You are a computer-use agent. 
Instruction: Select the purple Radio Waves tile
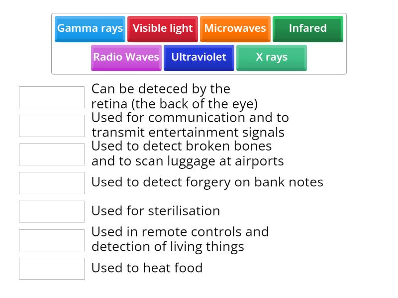pyautogui.click(x=126, y=57)
